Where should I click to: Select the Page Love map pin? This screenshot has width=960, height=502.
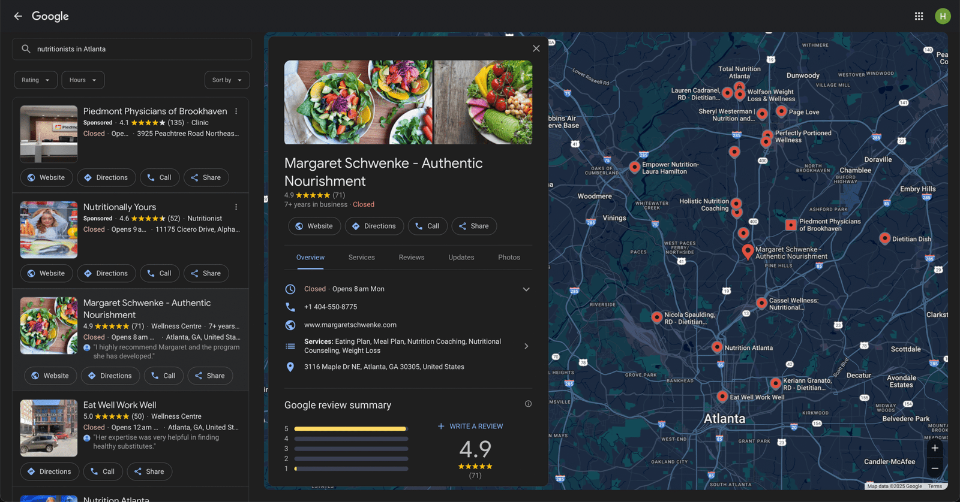pos(781,111)
